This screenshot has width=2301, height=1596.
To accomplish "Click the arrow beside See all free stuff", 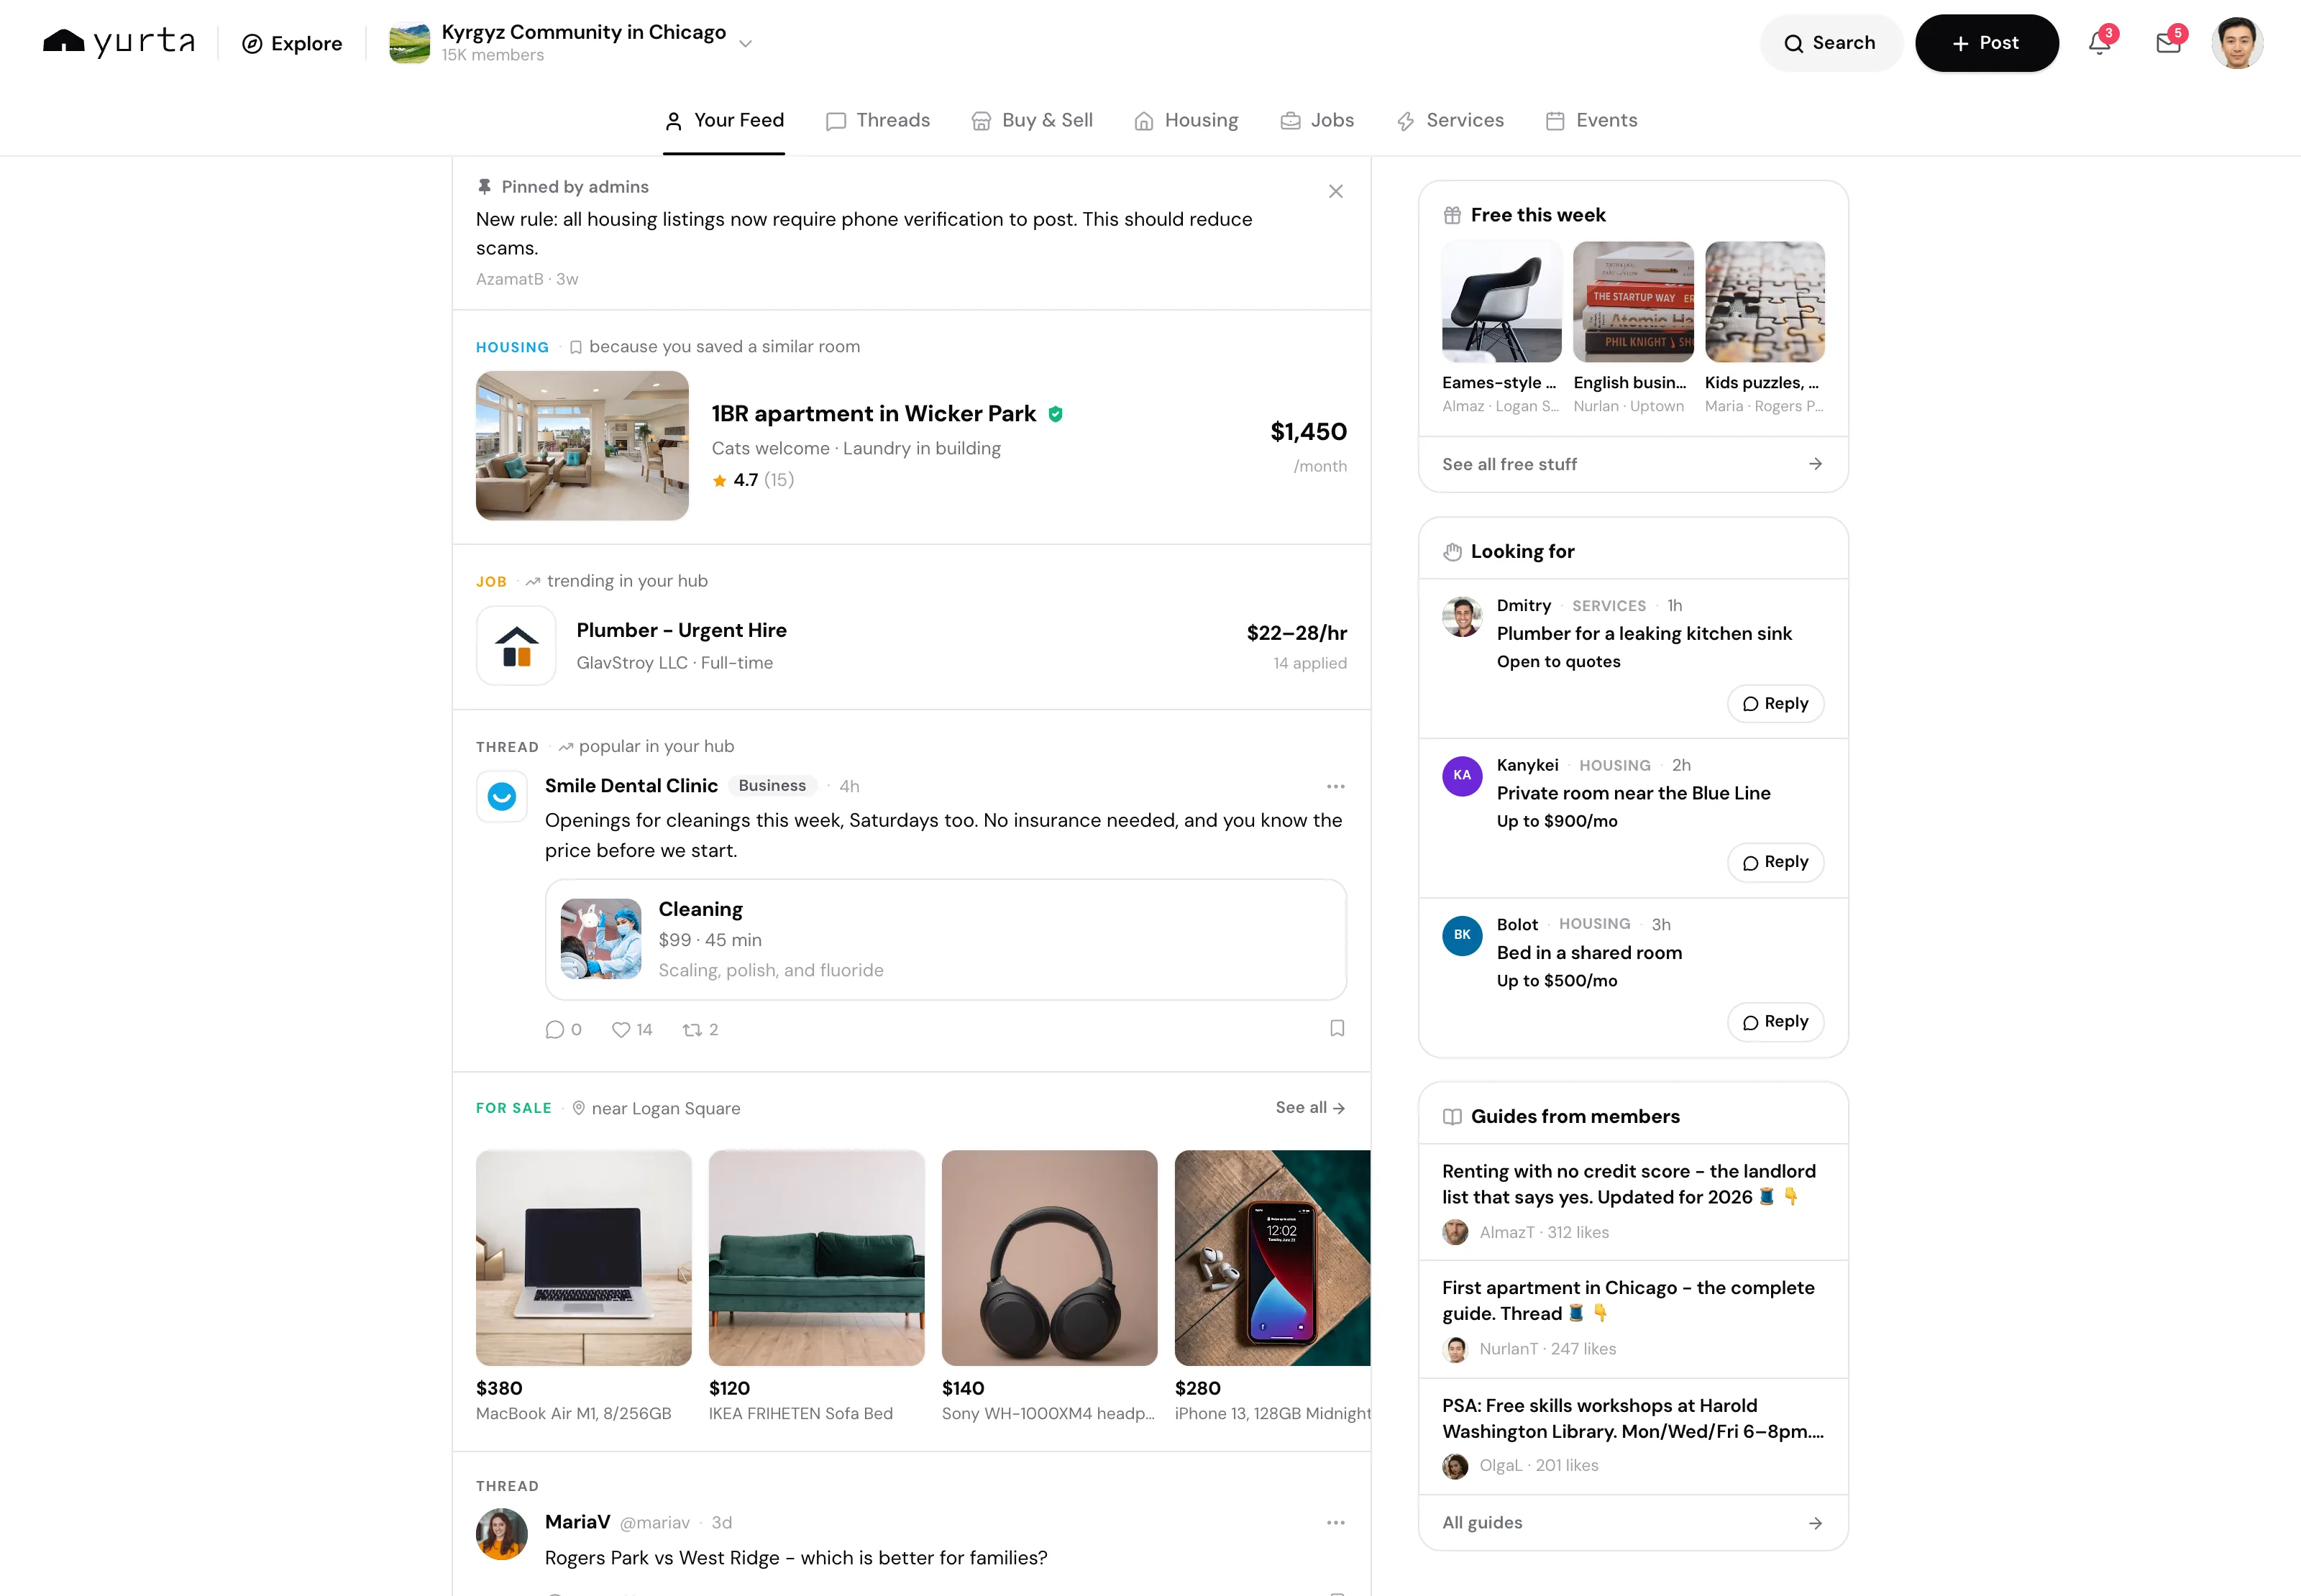I will [1815, 464].
